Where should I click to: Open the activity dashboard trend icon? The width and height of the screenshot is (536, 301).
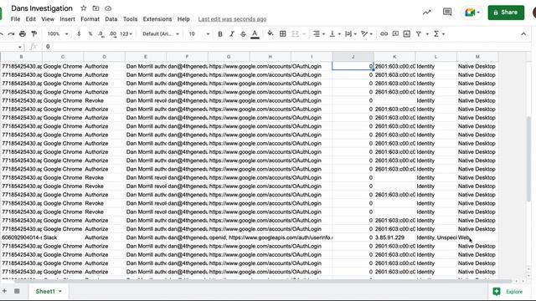[x=426, y=13]
